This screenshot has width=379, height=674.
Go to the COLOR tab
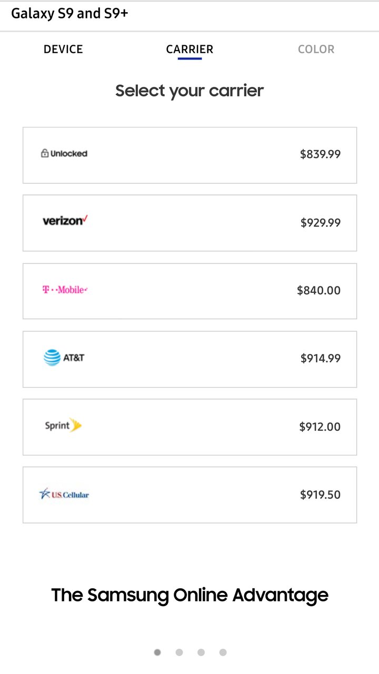pyautogui.click(x=316, y=49)
